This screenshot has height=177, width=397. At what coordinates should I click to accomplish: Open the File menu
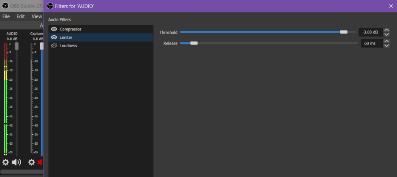[6, 16]
